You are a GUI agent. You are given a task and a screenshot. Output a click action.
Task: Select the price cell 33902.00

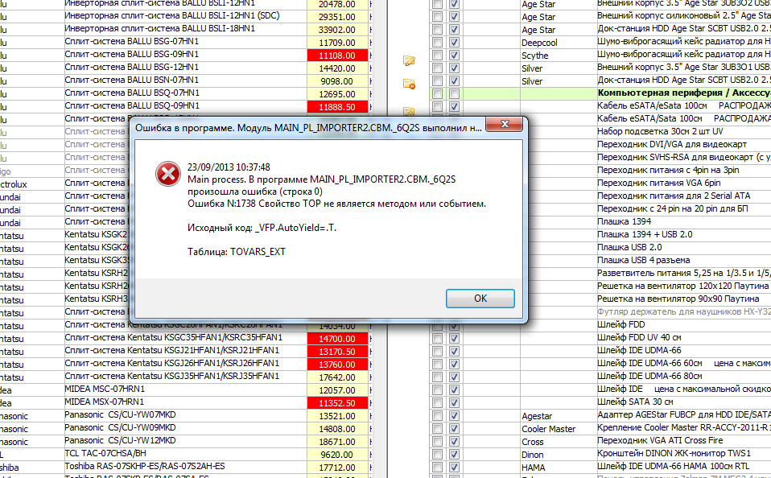[337, 30]
